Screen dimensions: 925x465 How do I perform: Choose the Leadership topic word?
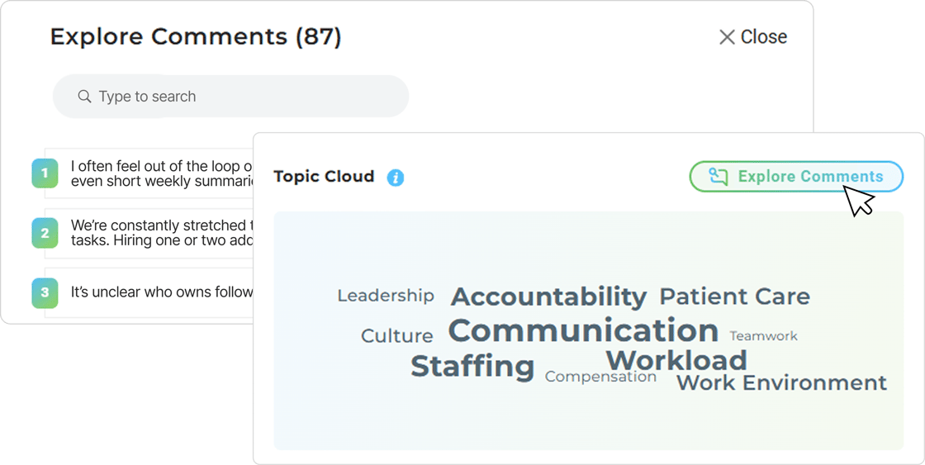pyautogui.click(x=386, y=296)
